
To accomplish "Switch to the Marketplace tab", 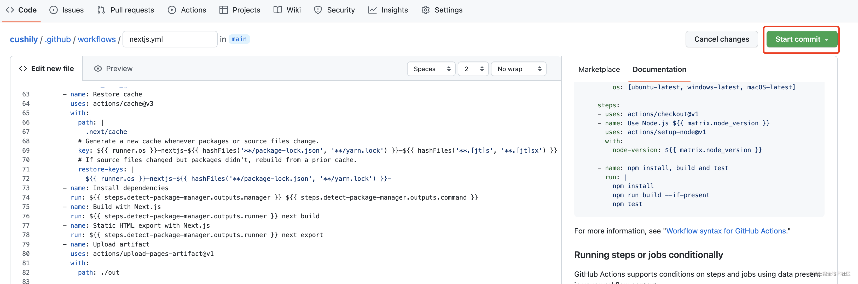I will click(x=599, y=69).
